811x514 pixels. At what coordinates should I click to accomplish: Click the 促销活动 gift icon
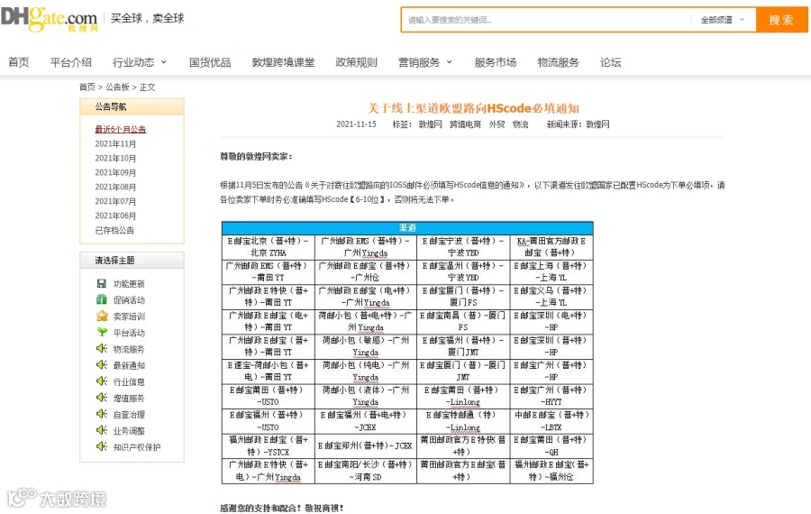(x=101, y=299)
